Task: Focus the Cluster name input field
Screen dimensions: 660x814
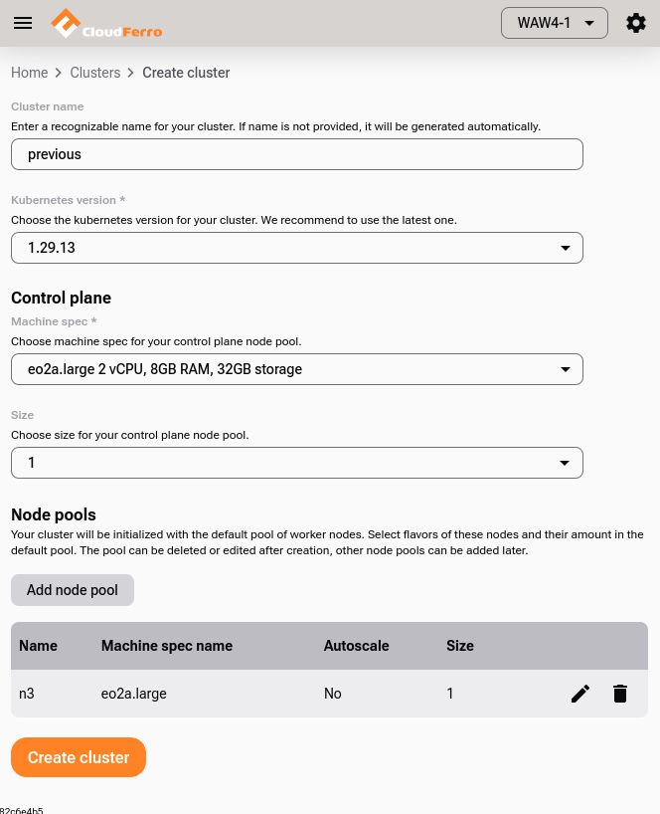Action: pos(296,154)
